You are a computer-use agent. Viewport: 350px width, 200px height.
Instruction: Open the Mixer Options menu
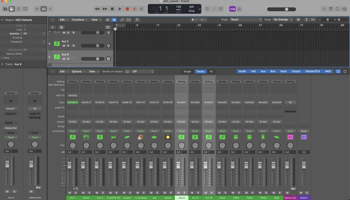click(78, 71)
